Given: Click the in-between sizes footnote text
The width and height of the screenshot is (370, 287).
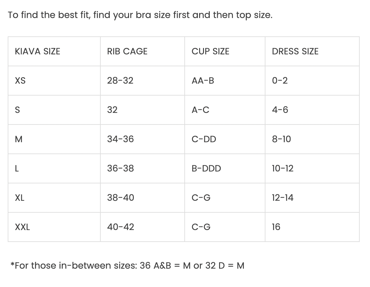Looking at the screenshot, I should (x=127, y=266).
